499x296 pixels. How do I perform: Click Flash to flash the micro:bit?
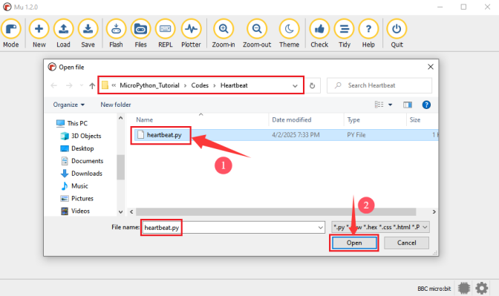[116, 33]
